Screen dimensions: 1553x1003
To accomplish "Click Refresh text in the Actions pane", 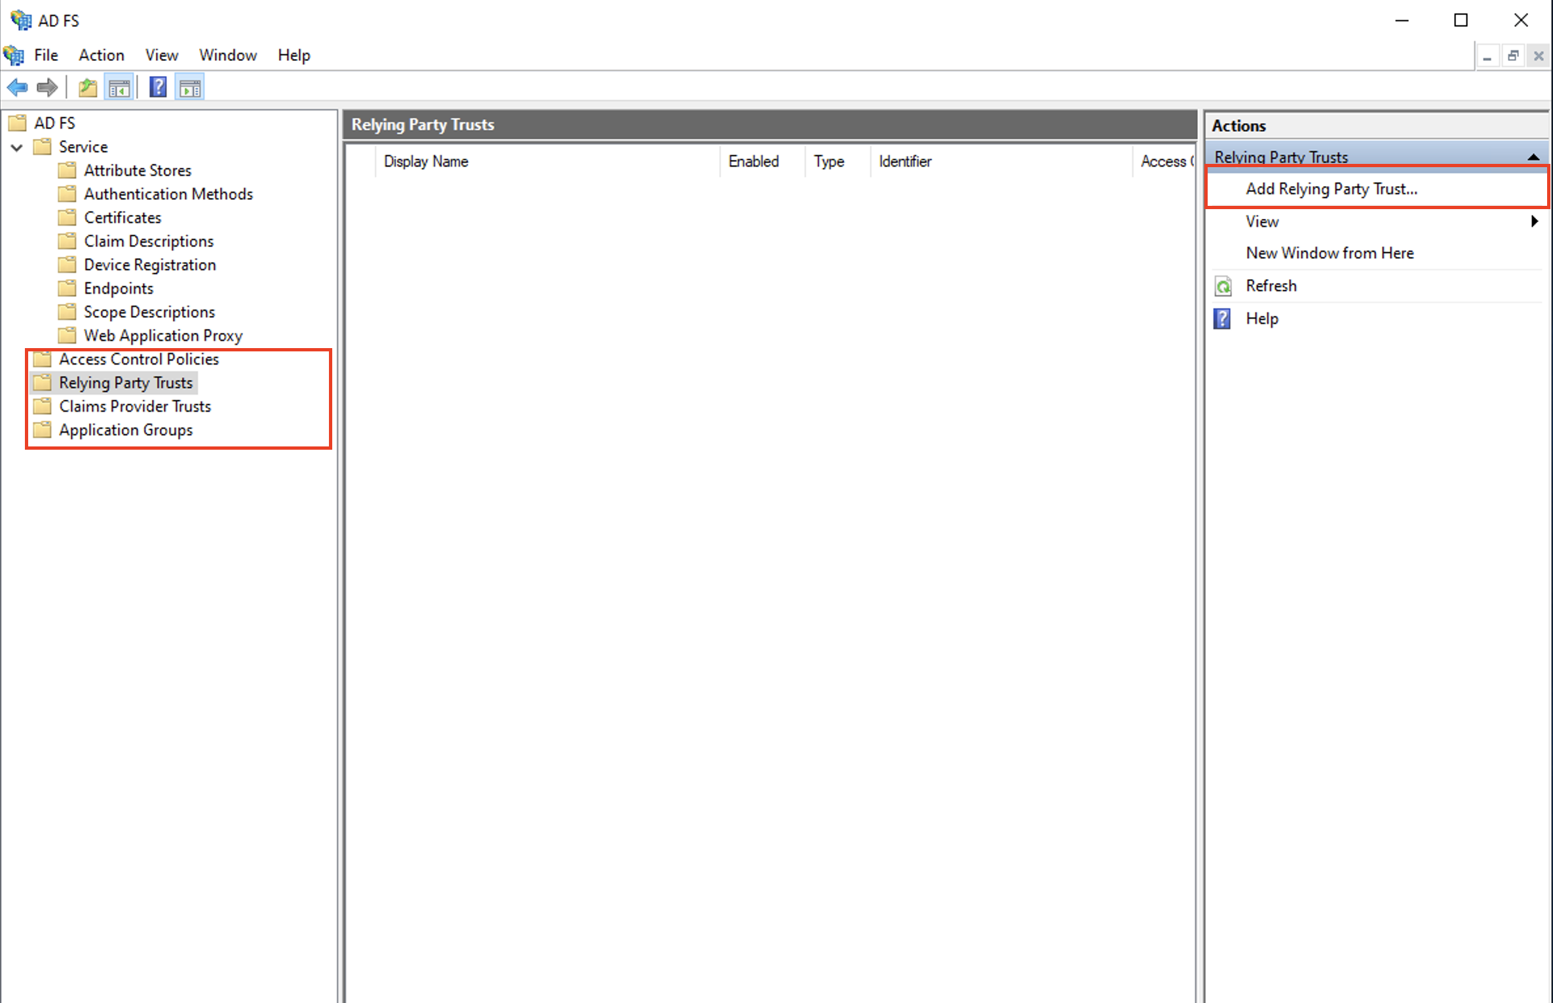I will pyautogui.click(x=1271, y=286).
